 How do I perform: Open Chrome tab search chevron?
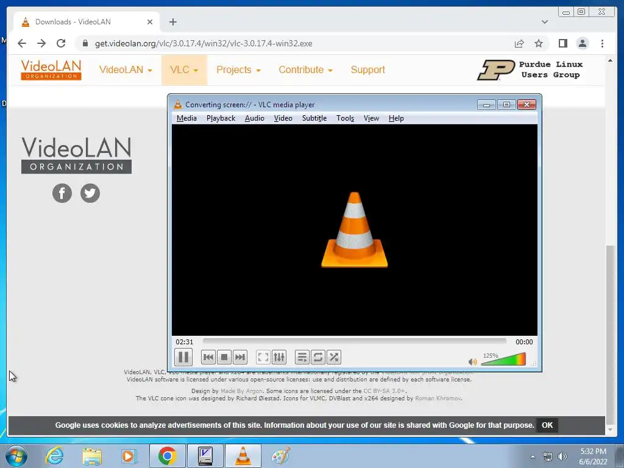tap(544, 22)
